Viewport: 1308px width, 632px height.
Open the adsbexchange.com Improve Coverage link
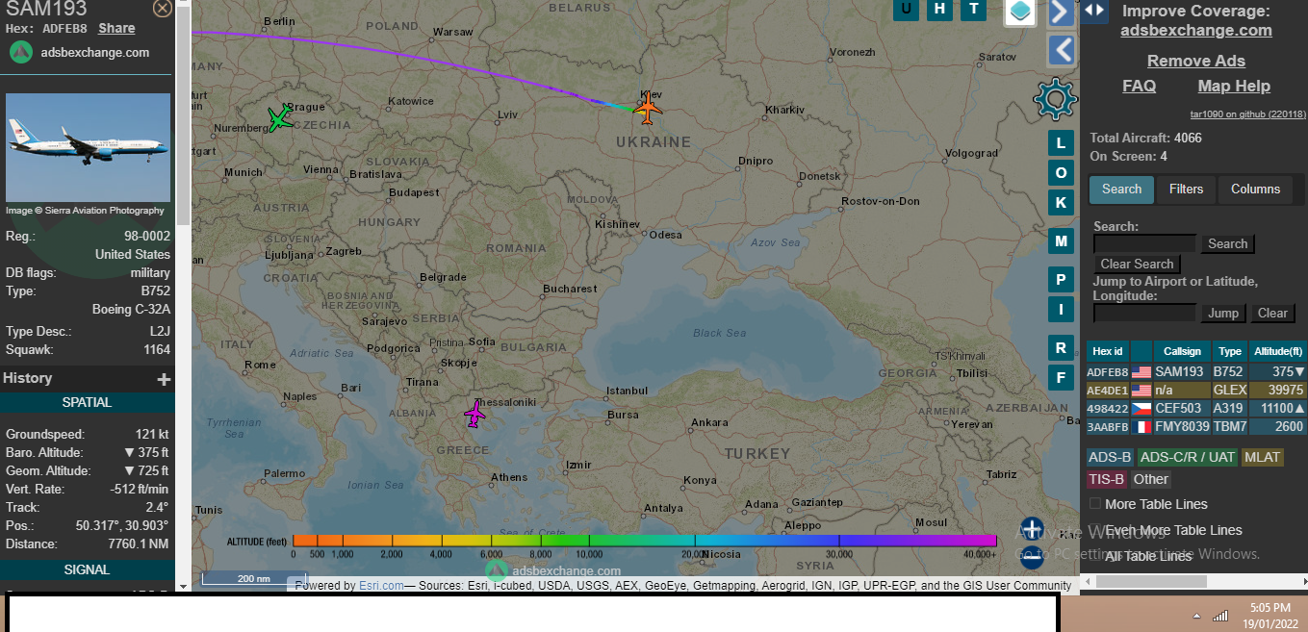tap(1195, 30)
